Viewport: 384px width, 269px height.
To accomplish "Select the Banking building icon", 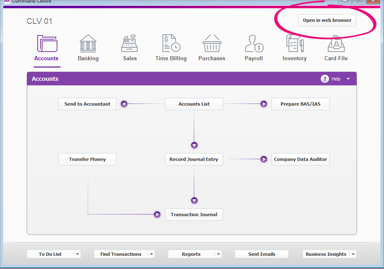I will tap(88, 44).
